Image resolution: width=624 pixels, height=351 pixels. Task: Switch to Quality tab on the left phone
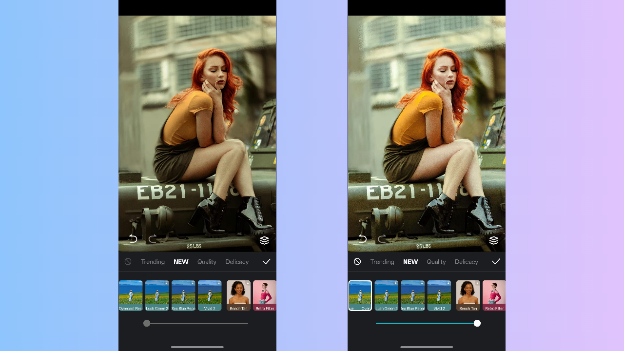[207, 262]
